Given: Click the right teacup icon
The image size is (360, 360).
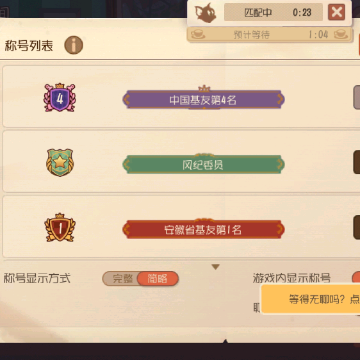Looking at the screenshot, I should (x=341, y=35).
